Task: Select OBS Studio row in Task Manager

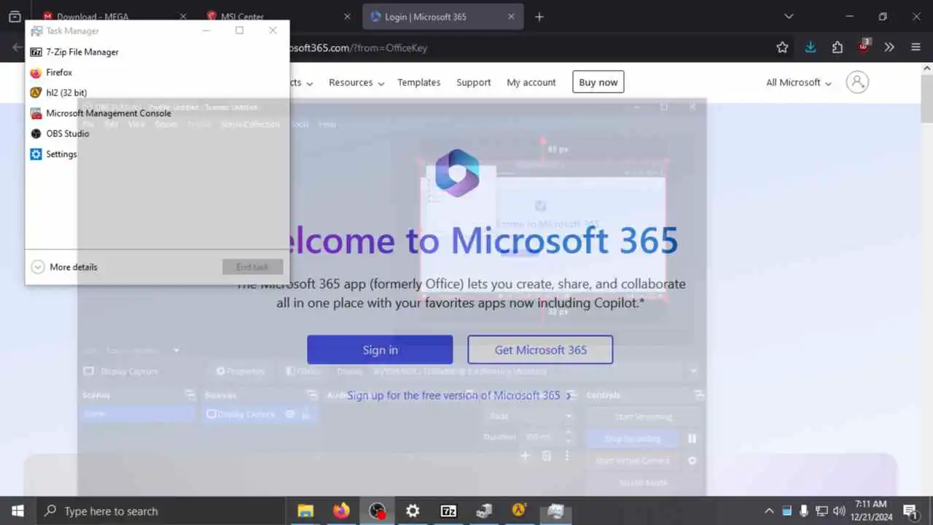Action: (157, 133)
